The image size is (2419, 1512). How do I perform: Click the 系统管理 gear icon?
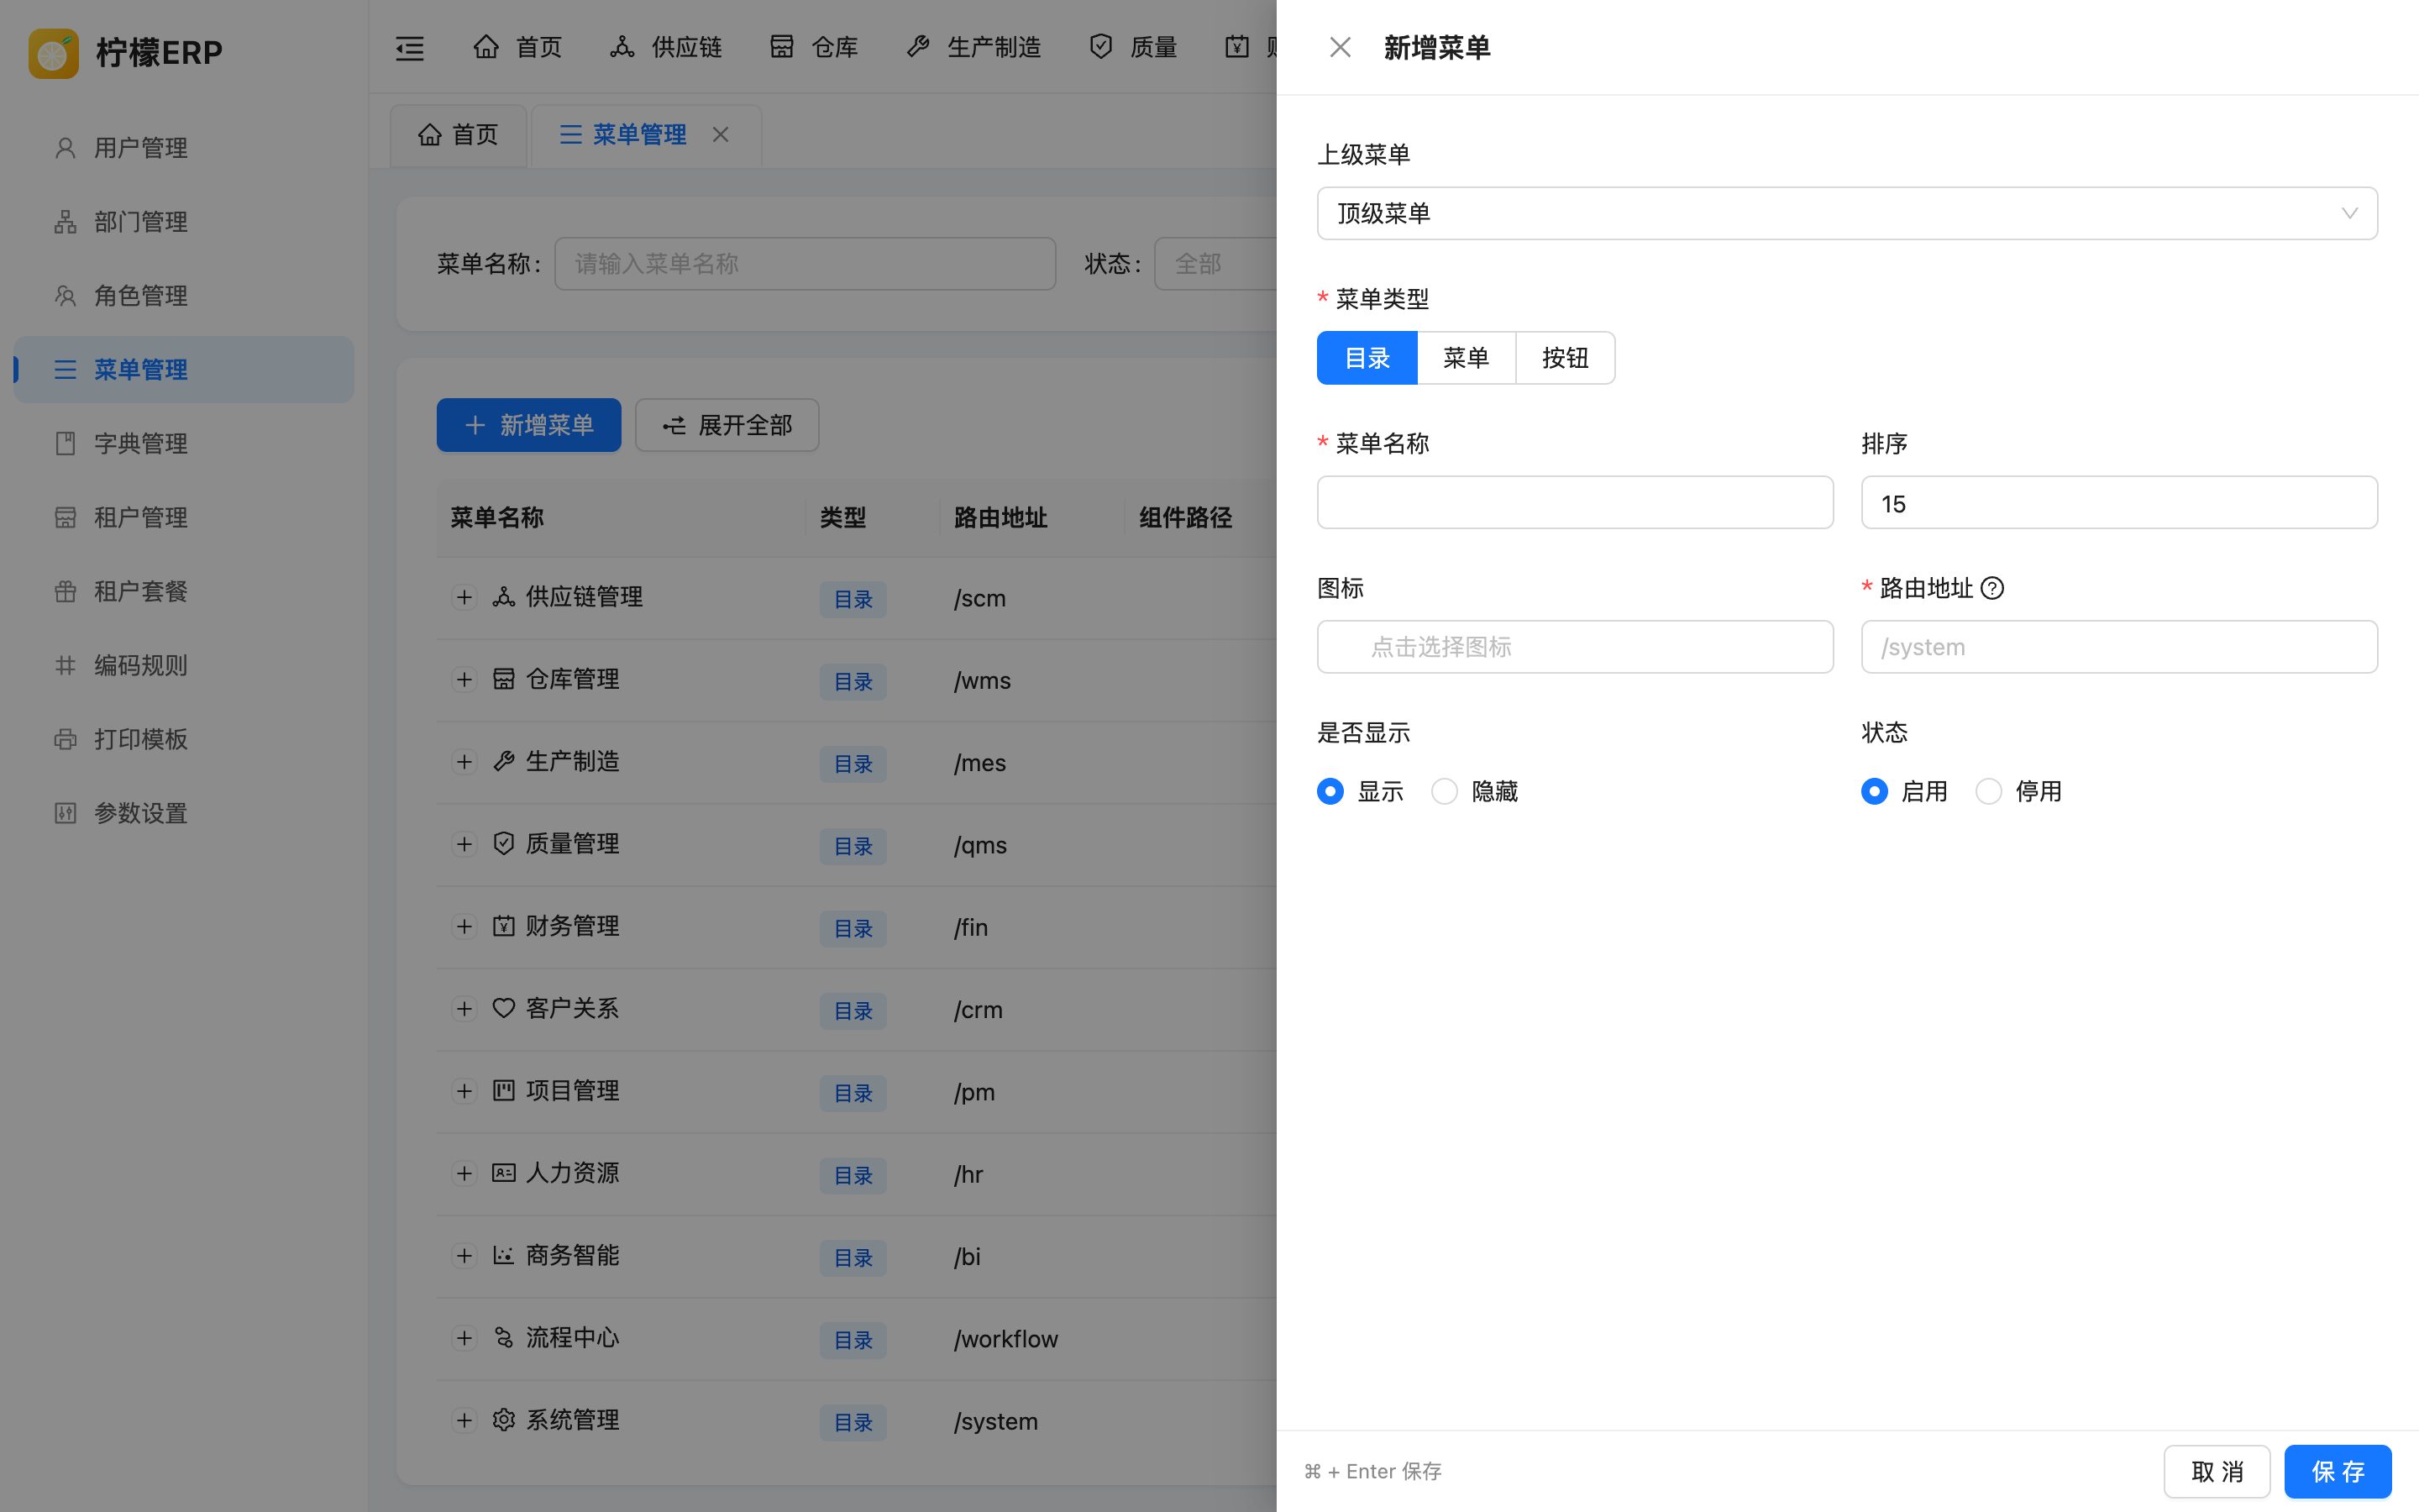[x=504, y=1420]
